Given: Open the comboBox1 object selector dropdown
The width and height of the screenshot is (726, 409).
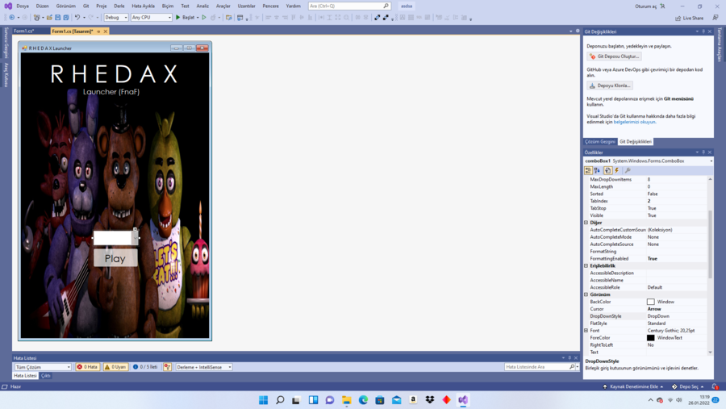Looking at the screenshot, I should [711, 161].
